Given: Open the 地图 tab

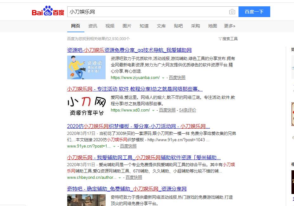Looking at the screenshot, I should coord(212,26).
